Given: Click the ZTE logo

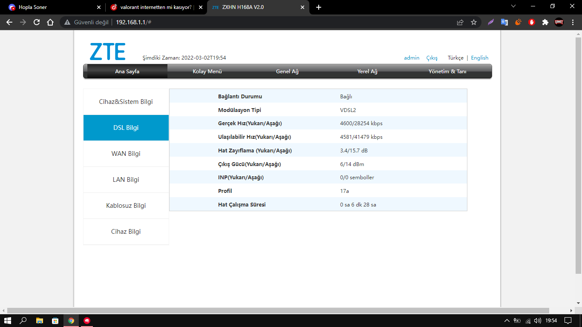Looking at the screenshot, I should click(107, 52).
